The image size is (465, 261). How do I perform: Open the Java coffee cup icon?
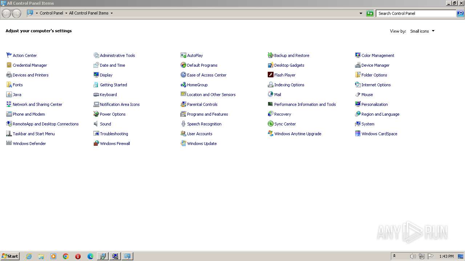coord(9,95)
